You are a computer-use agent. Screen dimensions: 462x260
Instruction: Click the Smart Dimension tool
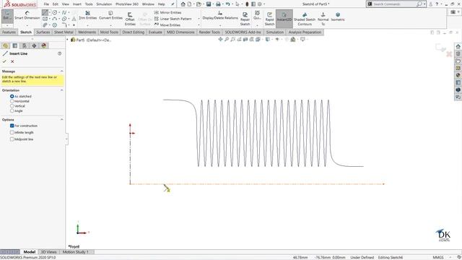pos(27,16)
